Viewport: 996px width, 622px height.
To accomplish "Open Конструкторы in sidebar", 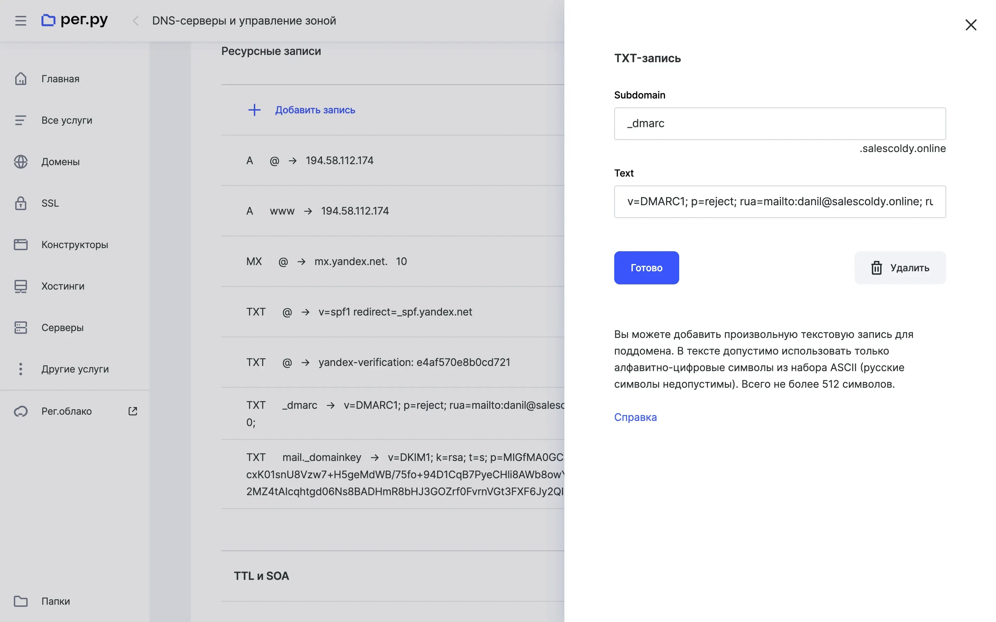I will [74, 245].
